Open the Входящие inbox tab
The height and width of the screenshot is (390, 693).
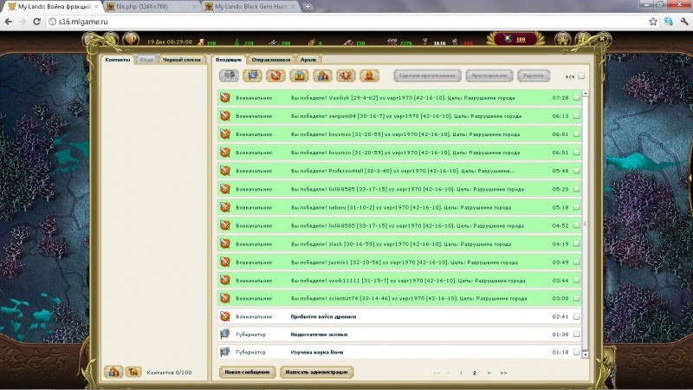click(x=229, y=60)
